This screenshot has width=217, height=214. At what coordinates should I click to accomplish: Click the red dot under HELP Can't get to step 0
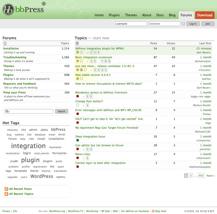[78, 123]
